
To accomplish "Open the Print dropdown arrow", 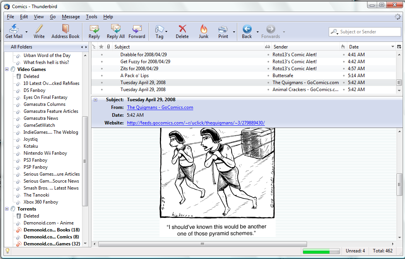I will pos(234,32).
